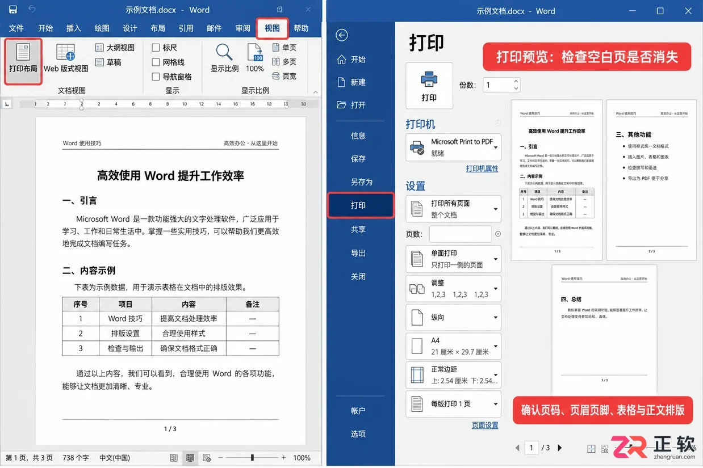Click the print layout icon in the status bar
Viewport: 703px width, 468px height.
pos(190,458)
